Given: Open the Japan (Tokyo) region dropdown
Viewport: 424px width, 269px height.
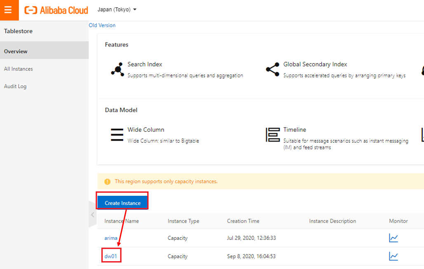Looking at the screenshot, I should 117,10.
